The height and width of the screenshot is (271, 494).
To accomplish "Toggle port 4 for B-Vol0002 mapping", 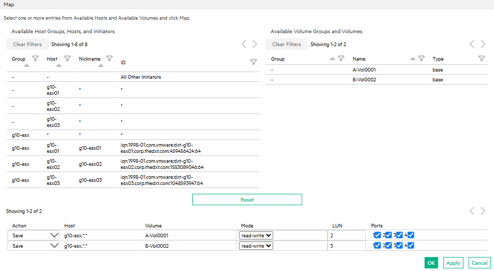I will coord(411,246).
